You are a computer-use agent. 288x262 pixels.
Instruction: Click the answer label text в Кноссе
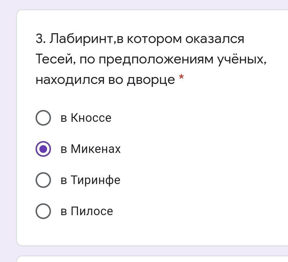click(86, 118)
